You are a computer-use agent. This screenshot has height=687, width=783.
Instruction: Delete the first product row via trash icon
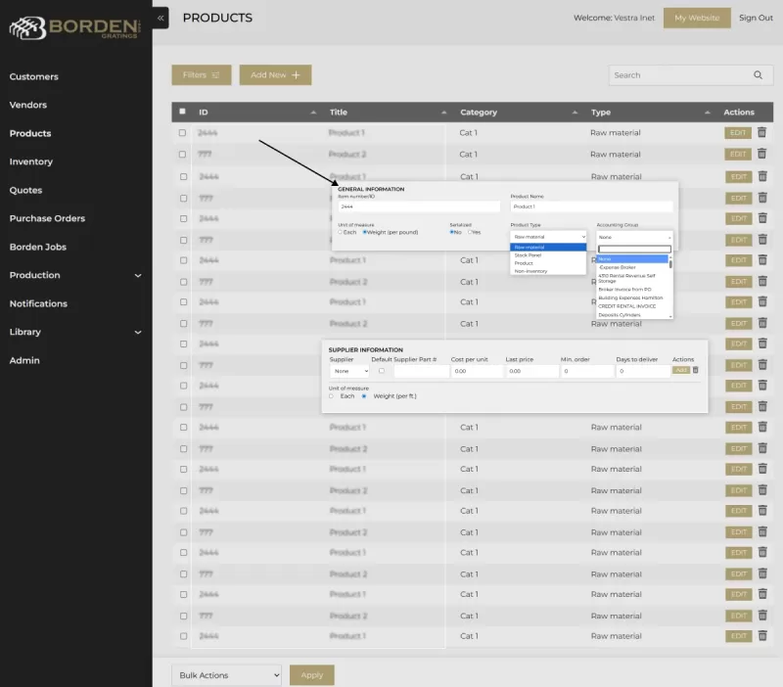pos(761,133)
